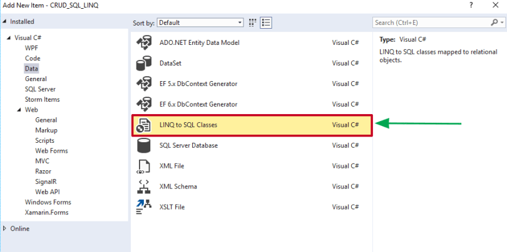Select the Scripts category
The image size is (507, 252).
(44, 141)
